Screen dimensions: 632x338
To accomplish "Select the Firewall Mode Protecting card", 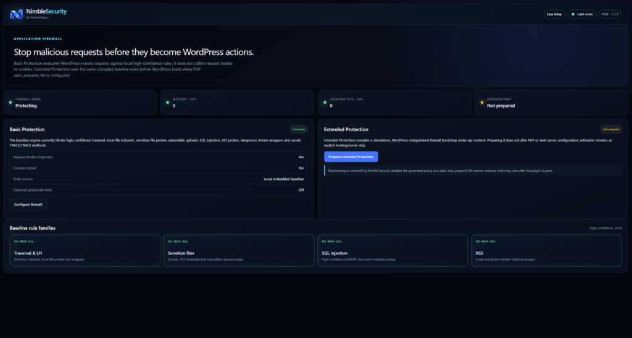I will [x=80, y=103].
